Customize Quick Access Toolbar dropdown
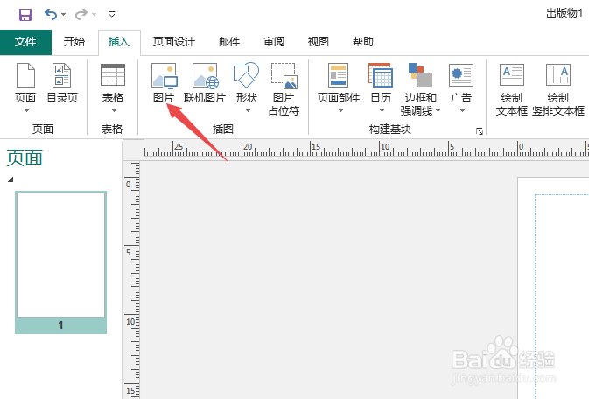 tap(111, 15)
